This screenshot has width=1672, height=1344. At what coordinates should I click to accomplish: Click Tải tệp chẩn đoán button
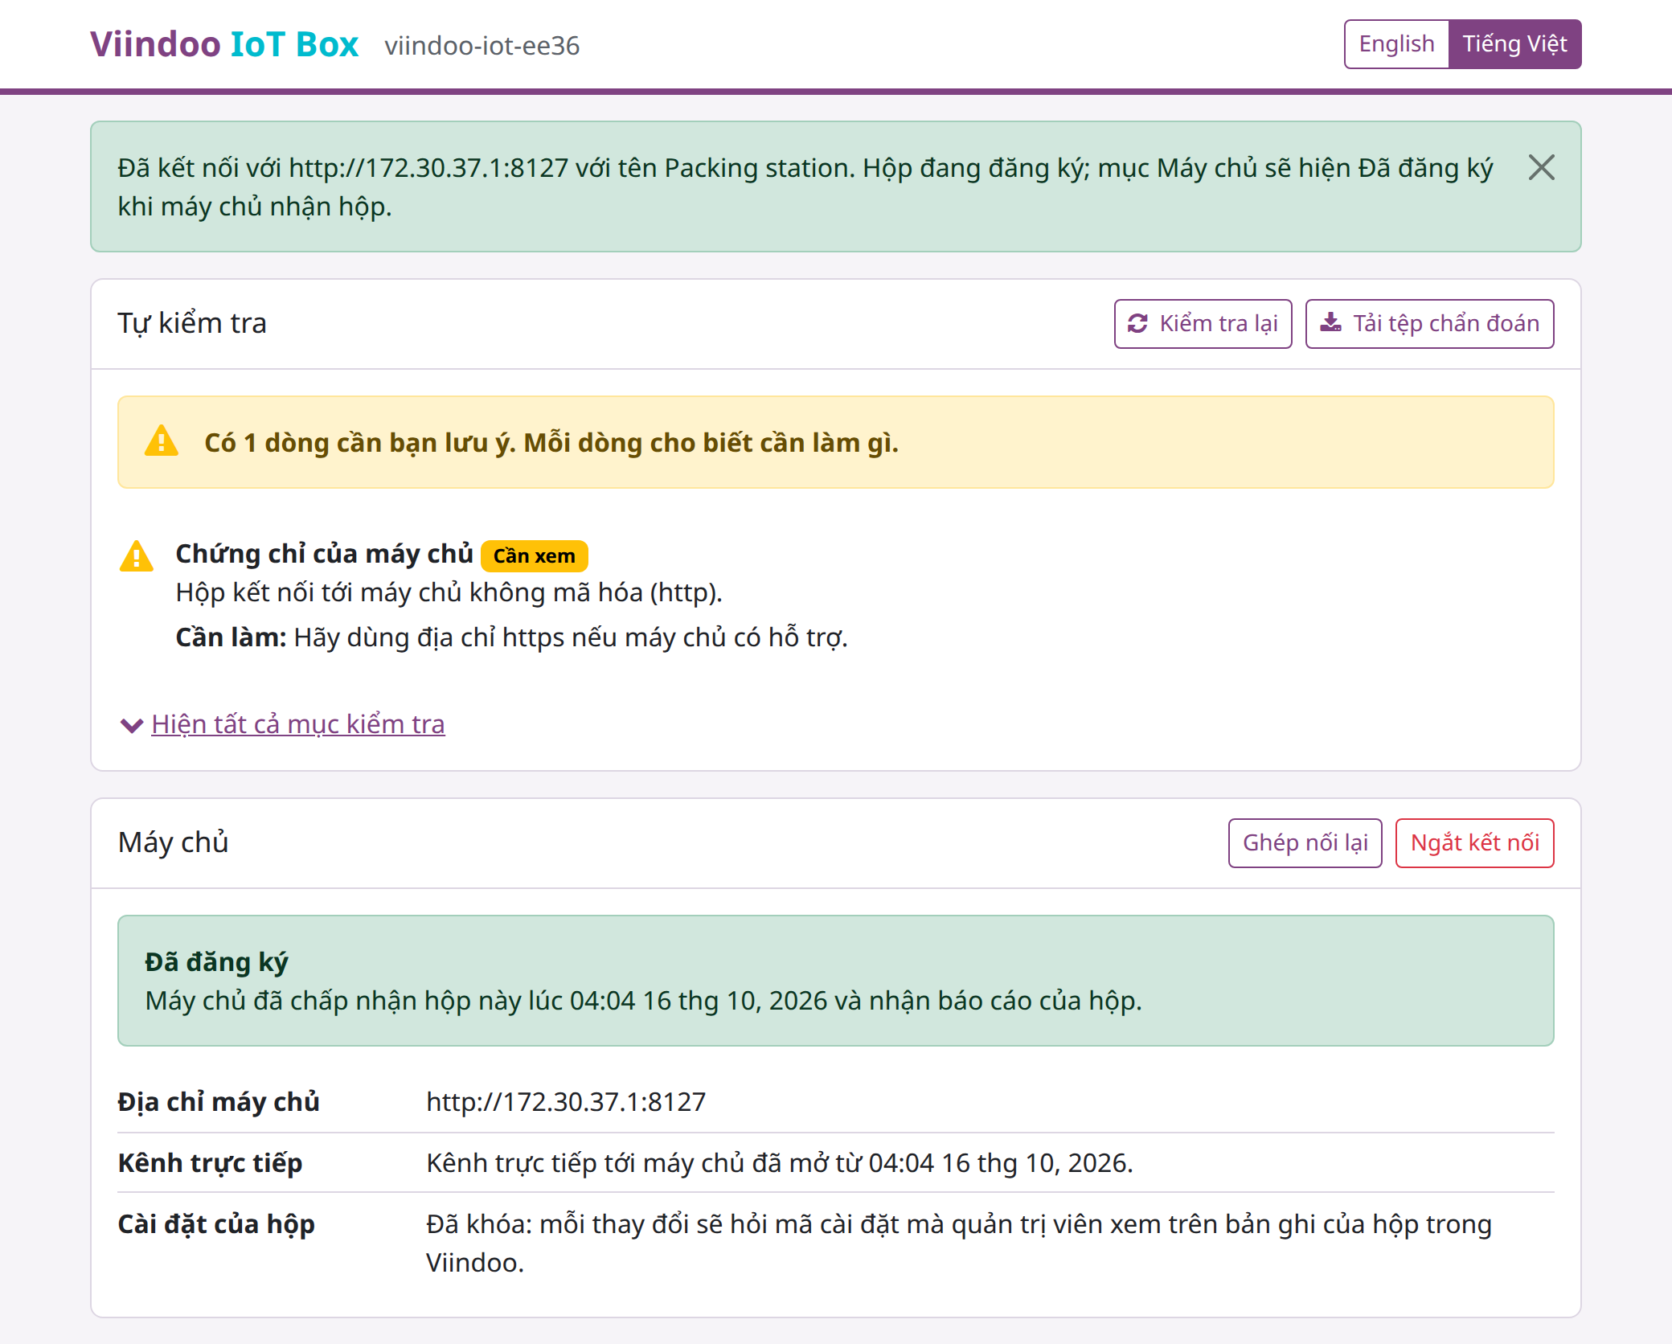point(1429,324)
